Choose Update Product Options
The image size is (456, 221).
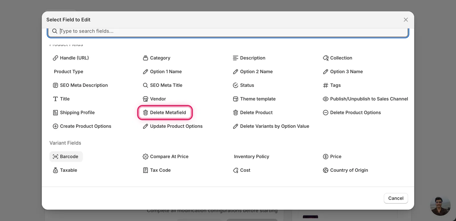[x=173, y=126]
